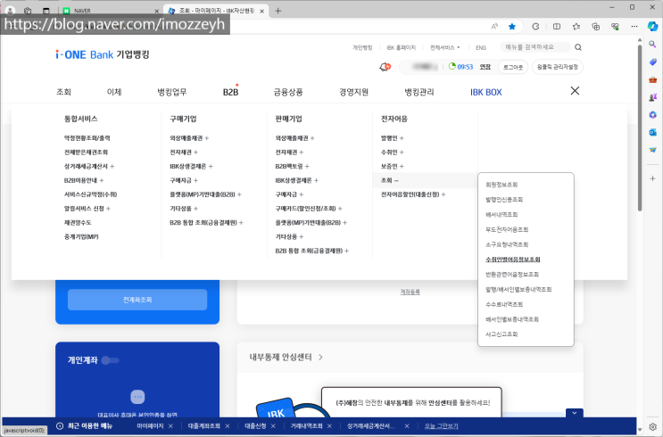Expand 상거래세금계산서 submenu

112,166
